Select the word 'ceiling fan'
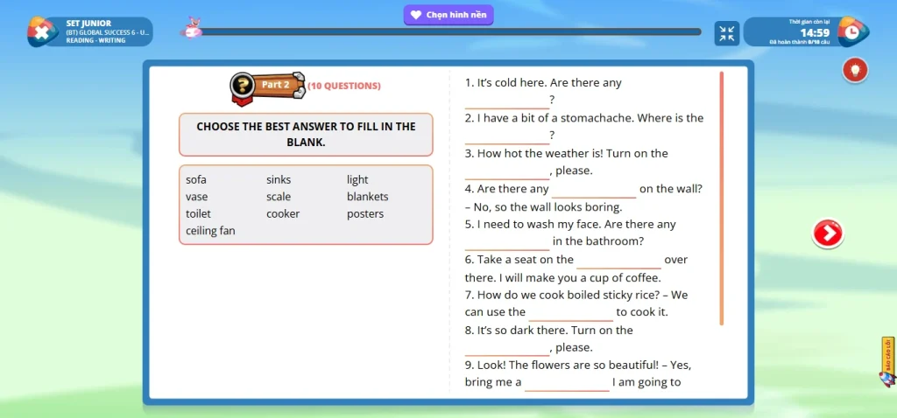 point(210,231)
